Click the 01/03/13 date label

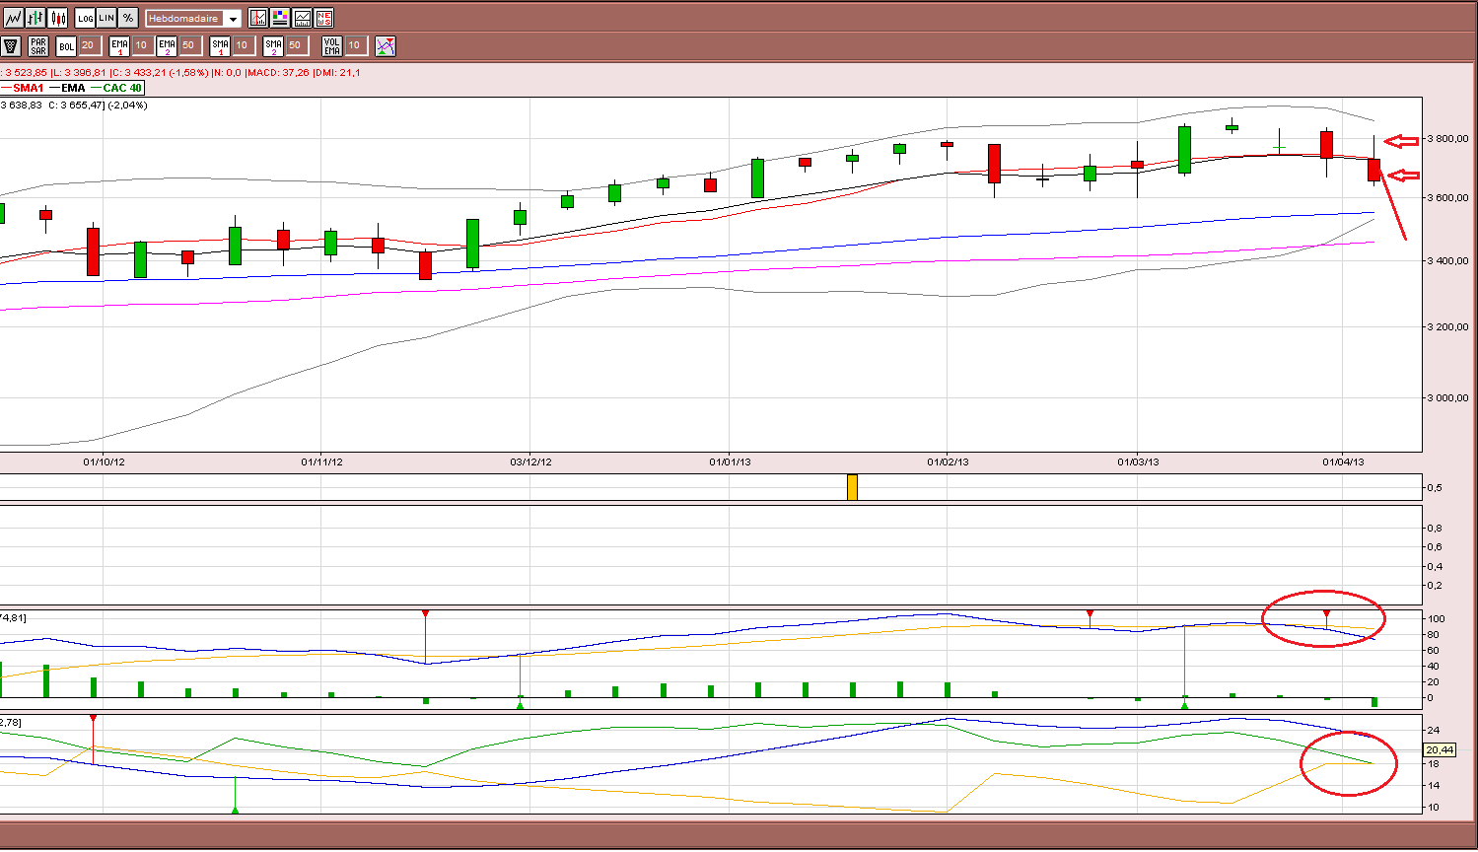[1138, 462]
